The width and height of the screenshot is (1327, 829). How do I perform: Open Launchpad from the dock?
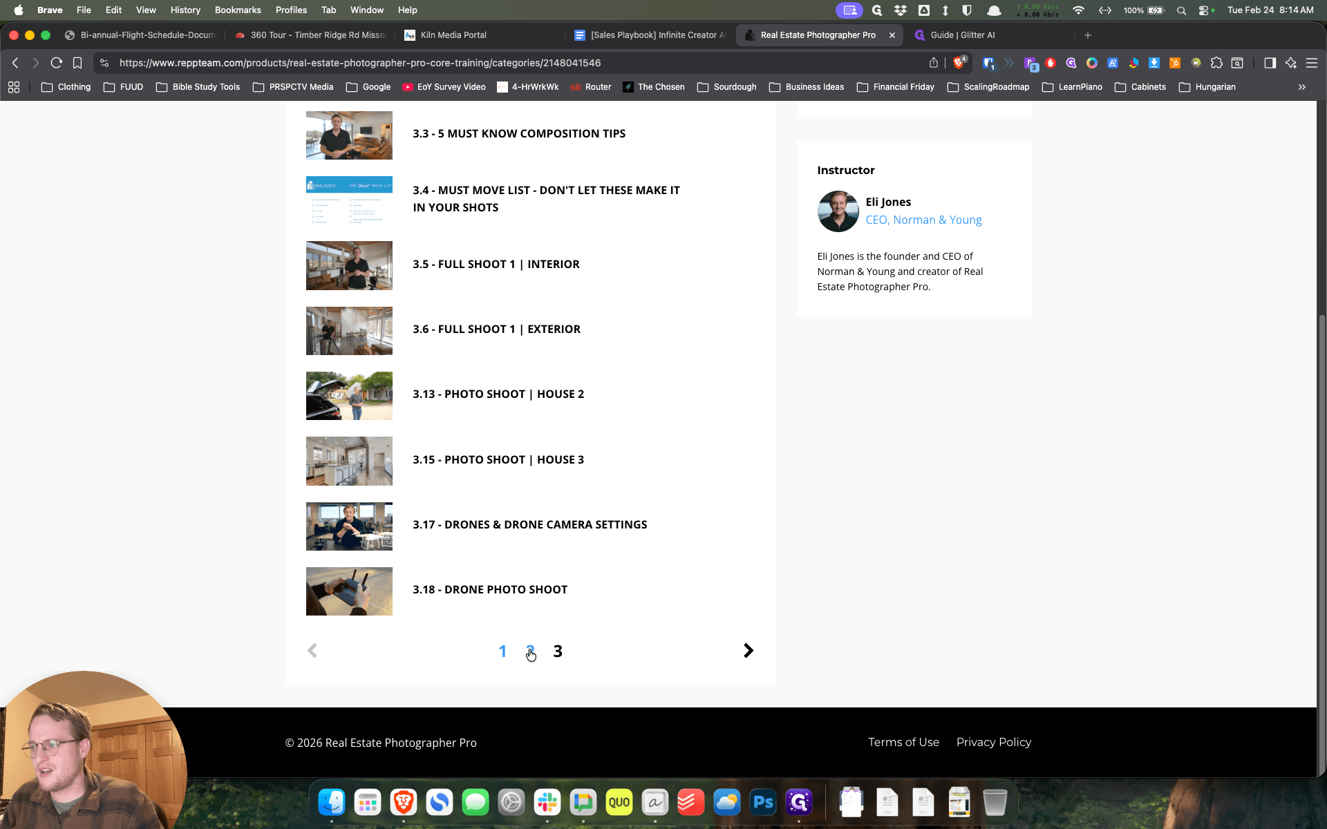(x=368, y=802)
